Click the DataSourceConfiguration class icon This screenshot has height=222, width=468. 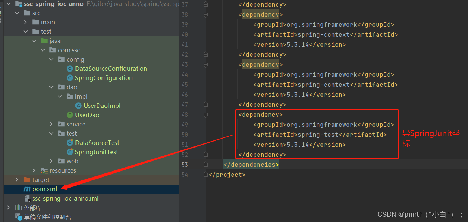pyautogui.click(x=70, y=68)
